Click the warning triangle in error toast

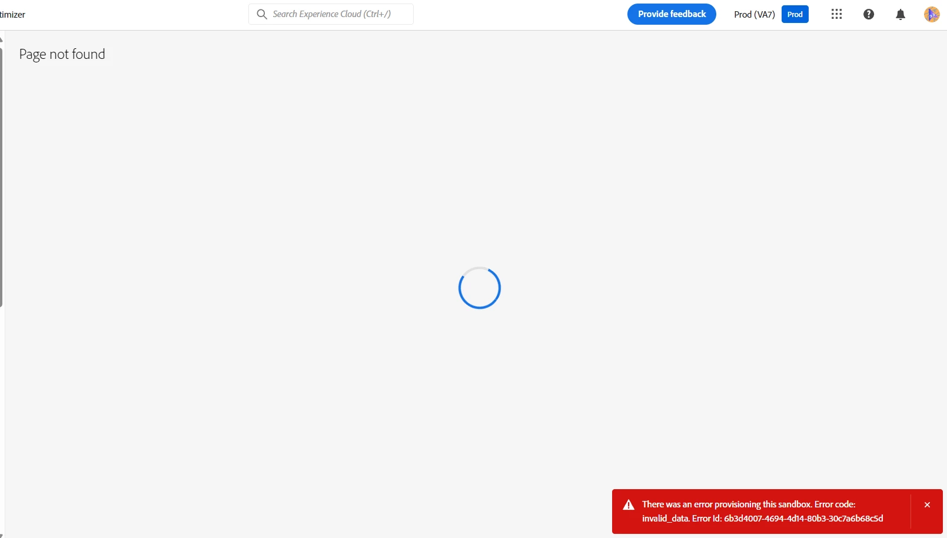coord(629,505)
